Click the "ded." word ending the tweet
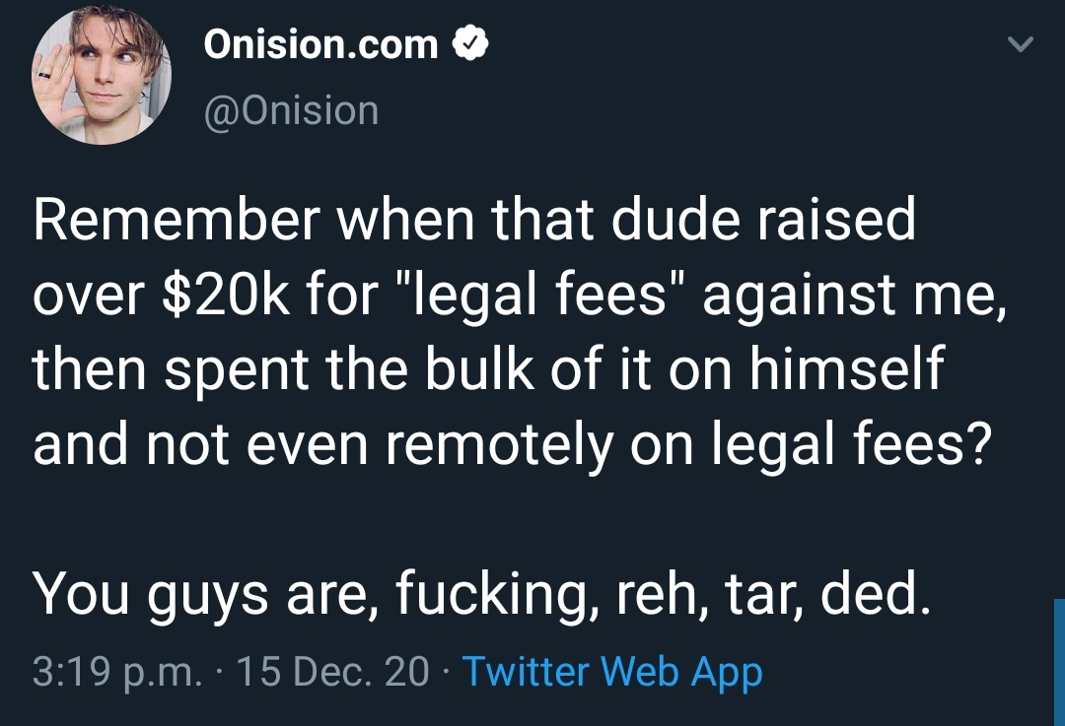 pyautogui.click(x=875, y=592)
